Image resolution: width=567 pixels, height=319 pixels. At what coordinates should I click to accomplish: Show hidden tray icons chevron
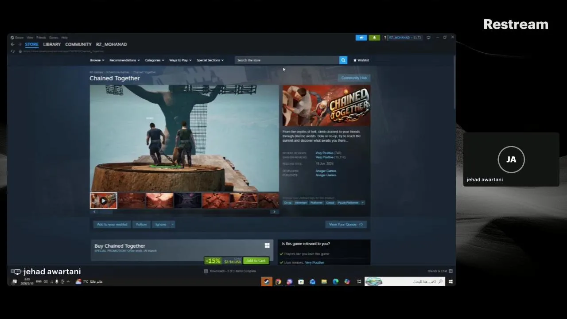click(68, 282)
